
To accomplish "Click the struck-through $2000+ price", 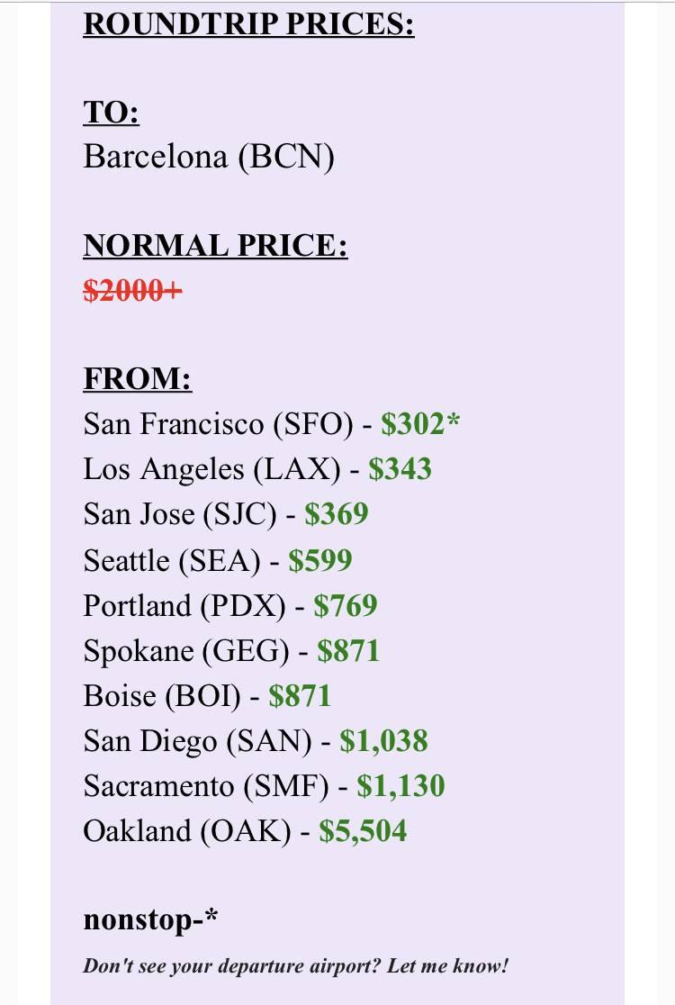I will click(x=132, y=290).
